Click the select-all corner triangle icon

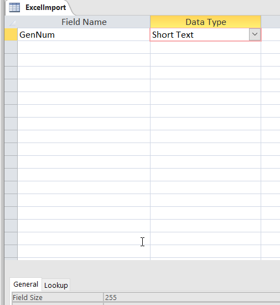click(13, 23)
